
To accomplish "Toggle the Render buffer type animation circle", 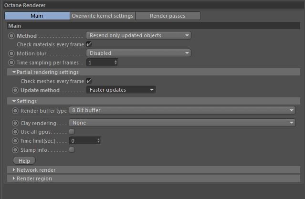I will (x=15, y=111).
